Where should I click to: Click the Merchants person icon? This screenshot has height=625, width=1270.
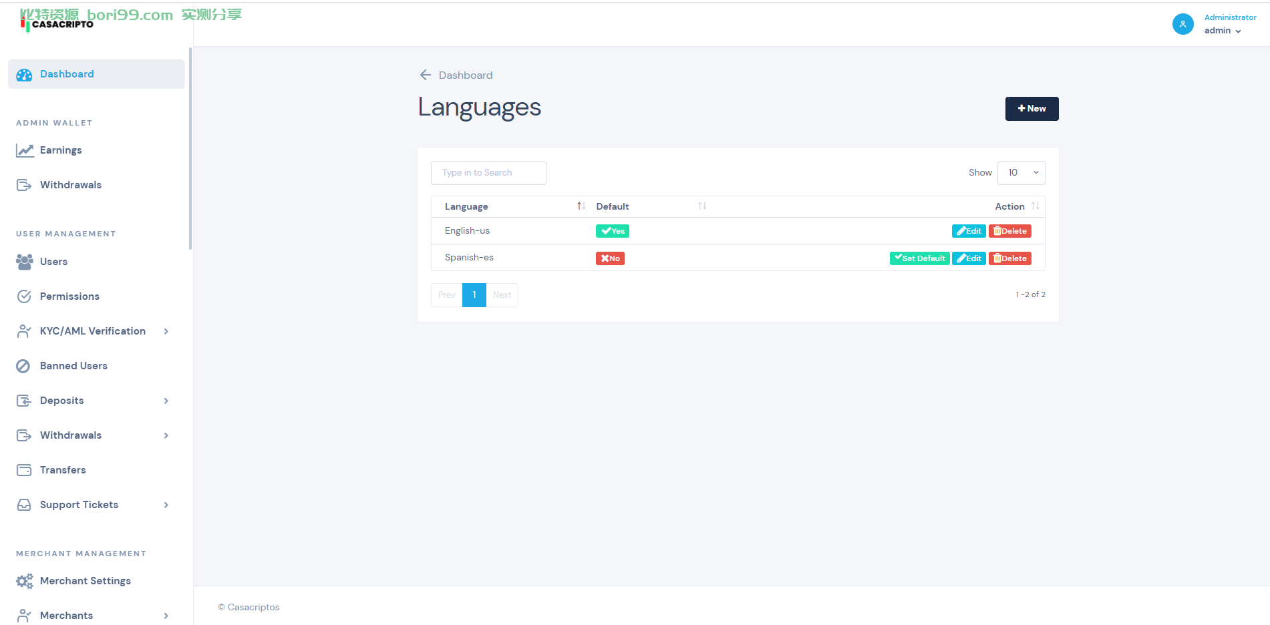click(24, 616)
